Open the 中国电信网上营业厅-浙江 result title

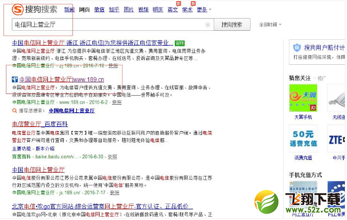click(93, 43)
